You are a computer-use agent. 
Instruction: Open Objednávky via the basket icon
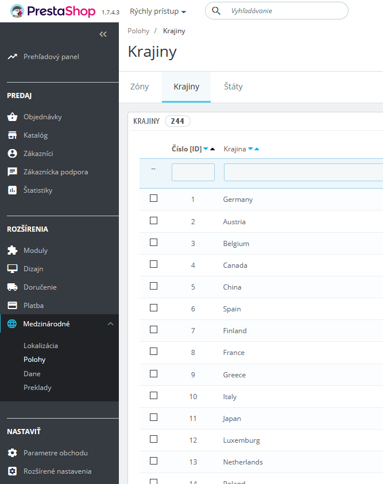[13, 116]
